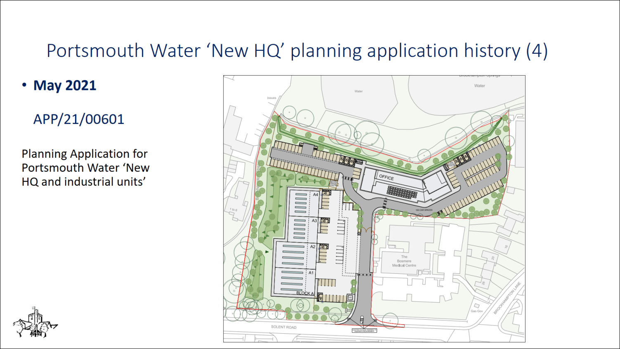Click the BLOCK A label on the plan
Viewport: 620px width, 349px height.
(305, 293)
